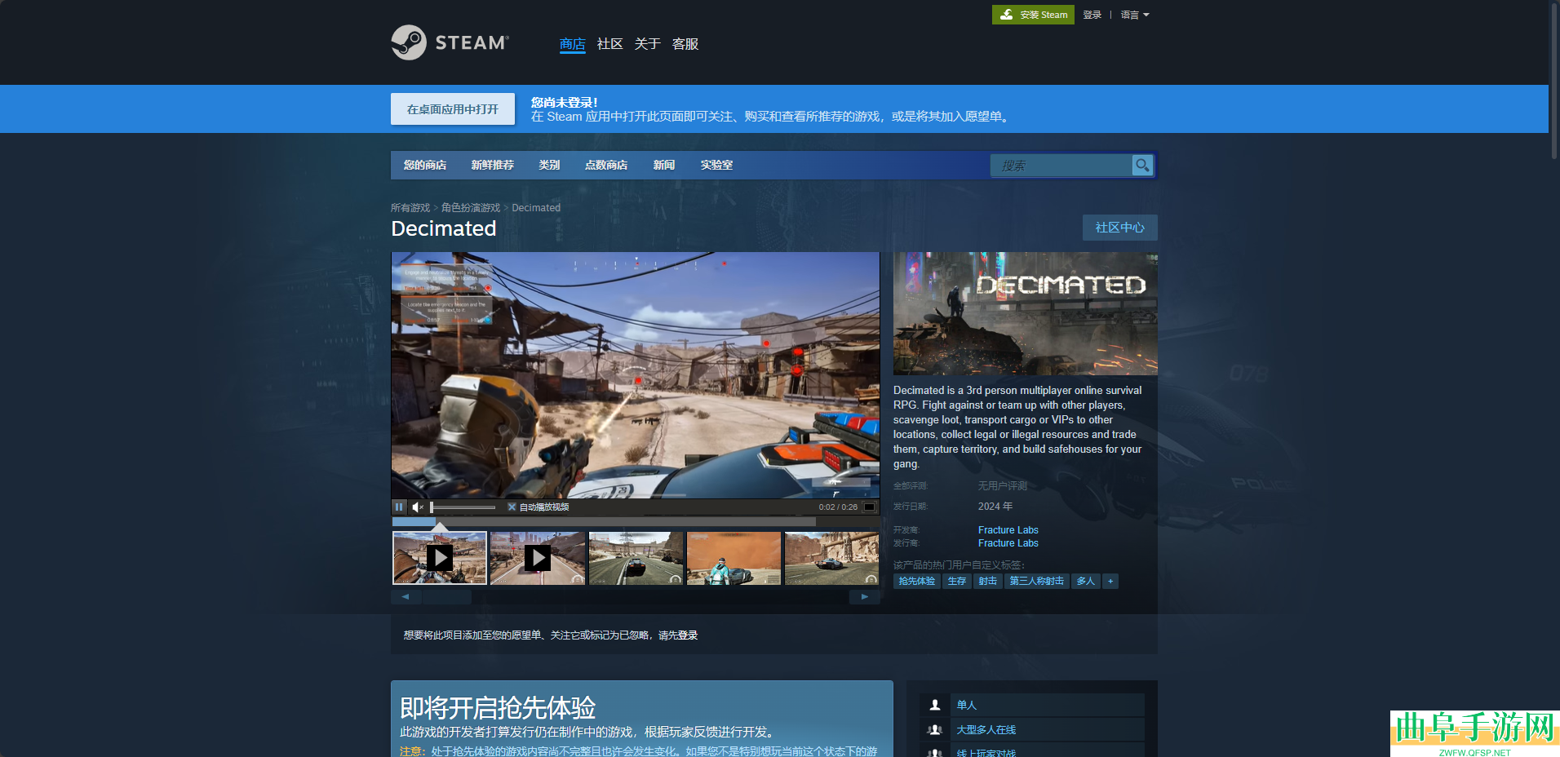Select the second trailer thumbnail
The height and width of the screenshot is (757, 1560).
[x=538, y=558]
